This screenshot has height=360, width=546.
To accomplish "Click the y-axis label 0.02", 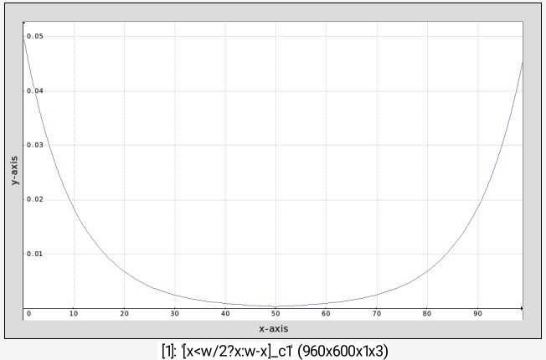I will (x=35, y=199).
